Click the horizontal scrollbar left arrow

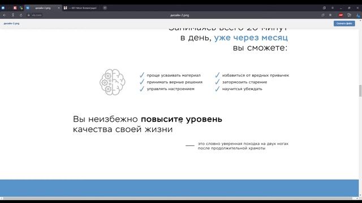point(1,198)
